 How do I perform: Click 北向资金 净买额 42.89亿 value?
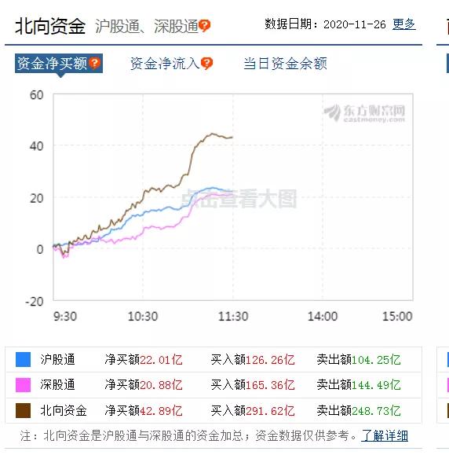click(x=161, y=411)
